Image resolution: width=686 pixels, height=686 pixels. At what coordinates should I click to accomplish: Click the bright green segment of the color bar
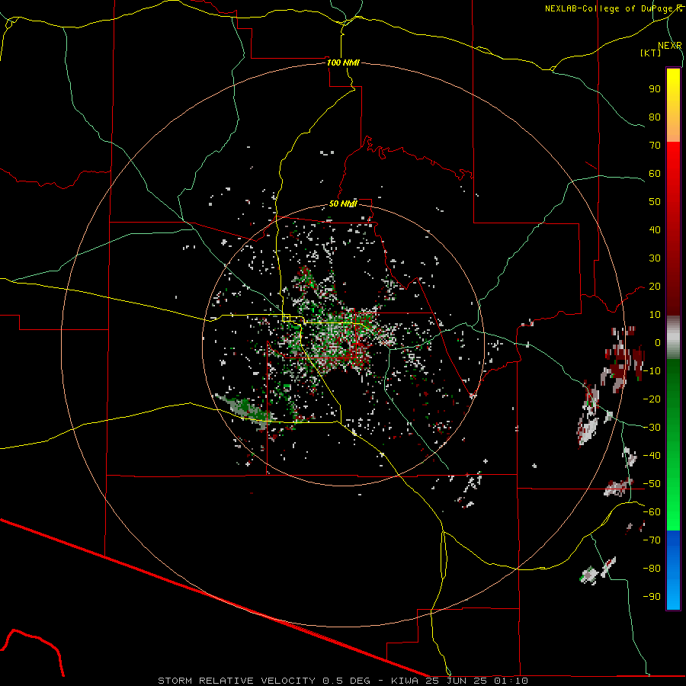pos(673,503)
